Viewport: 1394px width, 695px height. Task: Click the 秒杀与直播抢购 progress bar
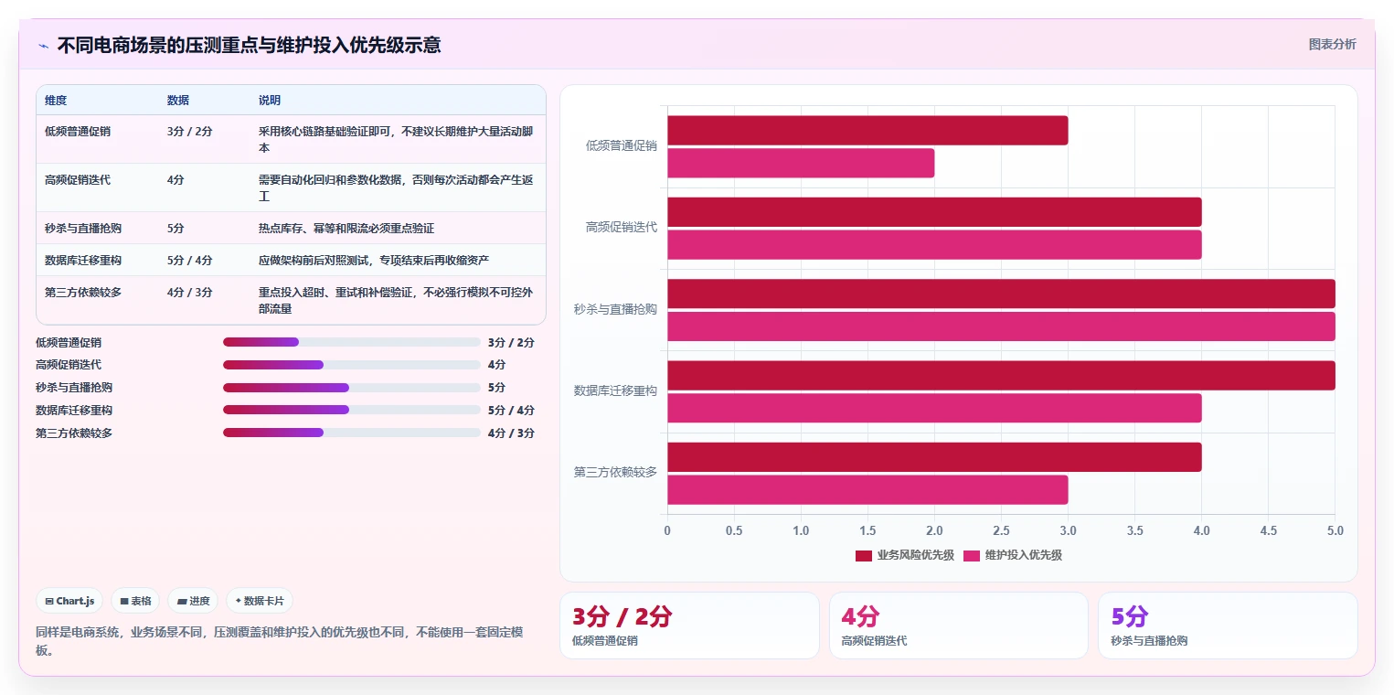coord(352,387)
